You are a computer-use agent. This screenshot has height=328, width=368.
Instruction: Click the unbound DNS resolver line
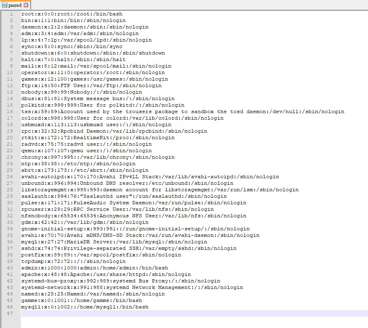pos(127,183)
